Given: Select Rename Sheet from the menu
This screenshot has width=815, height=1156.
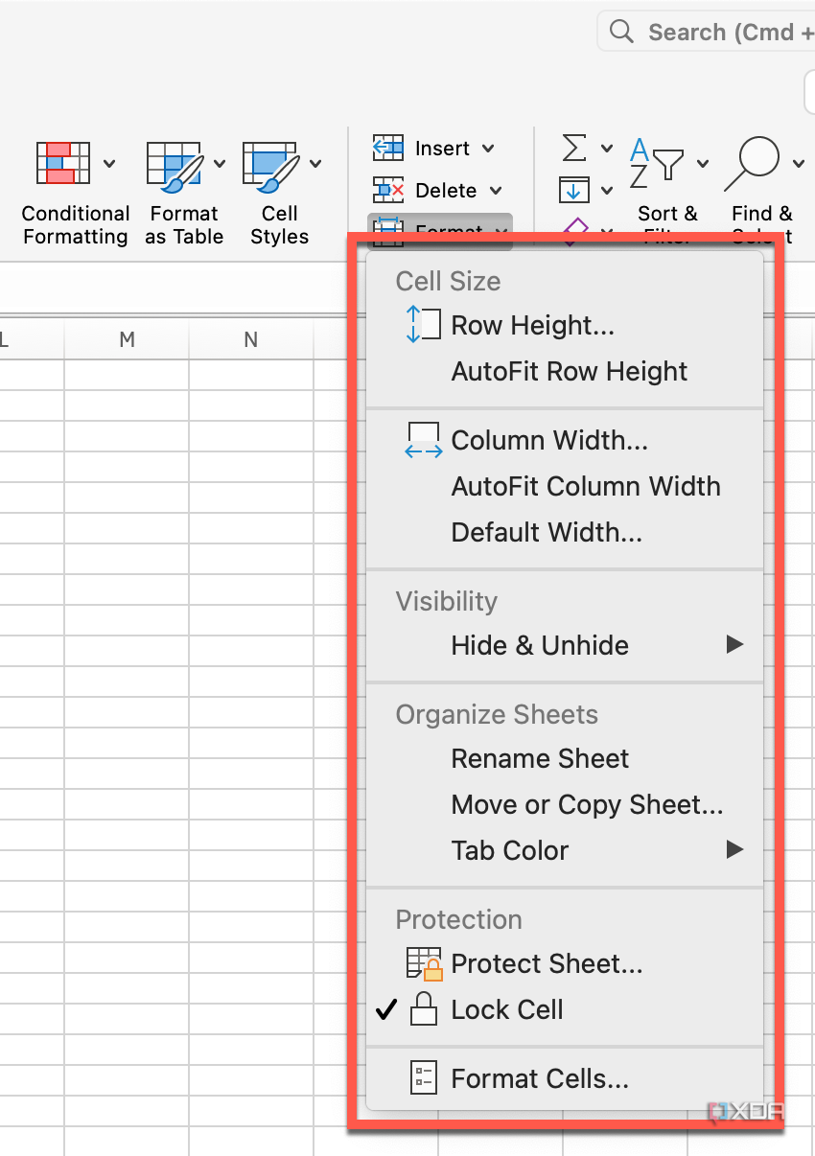Looking at the screenshot, I should 539,758.
